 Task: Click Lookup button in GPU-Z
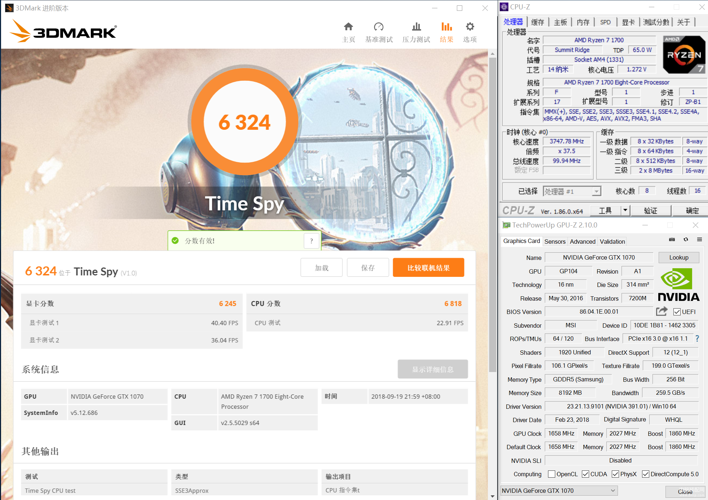pos(679,257)
